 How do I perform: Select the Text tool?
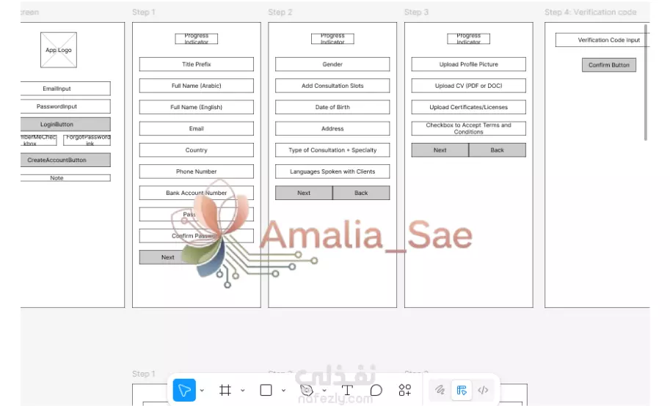pos(347,390)
